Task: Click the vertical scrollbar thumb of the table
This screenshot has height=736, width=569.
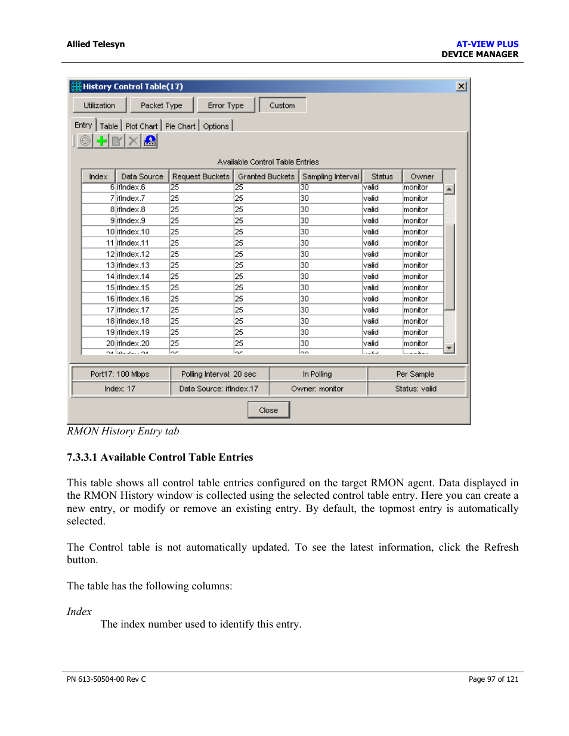Action: click(x=450, y=267)
